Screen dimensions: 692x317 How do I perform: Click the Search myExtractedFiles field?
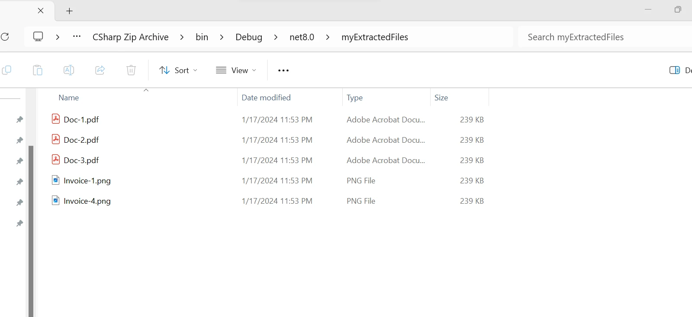click(x=602, y=37)
